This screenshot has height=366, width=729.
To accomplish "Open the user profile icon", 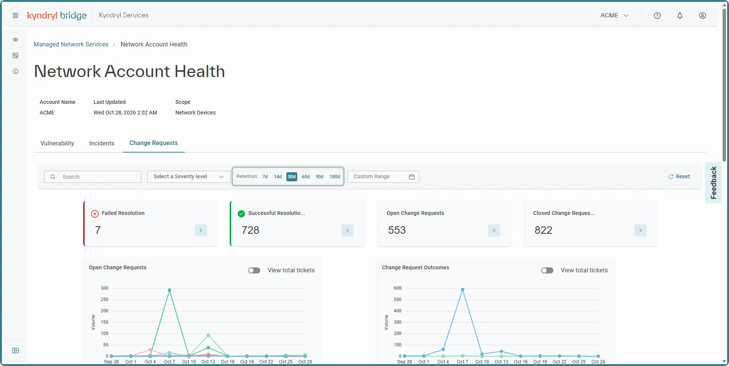I will (703, 15).
